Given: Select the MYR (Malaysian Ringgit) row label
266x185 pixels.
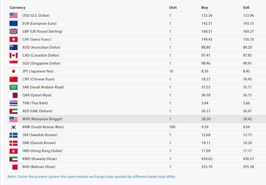Looking at the screenshot, I should 42,119.
